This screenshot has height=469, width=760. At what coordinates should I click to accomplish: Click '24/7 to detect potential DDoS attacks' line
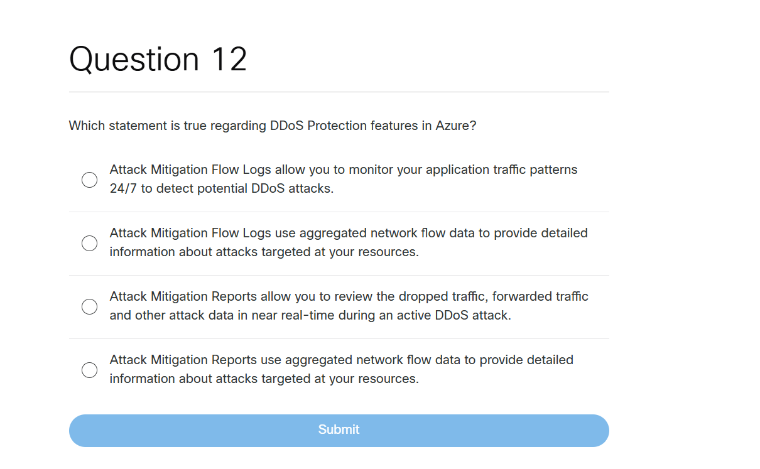[x=221, y=189]
